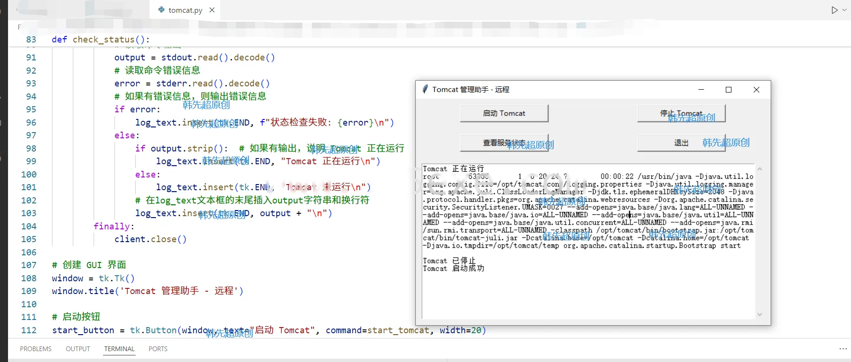Click the Tomcat 管理助手 window title bar text
Screen dimensions: 851x362
[471, 90]
